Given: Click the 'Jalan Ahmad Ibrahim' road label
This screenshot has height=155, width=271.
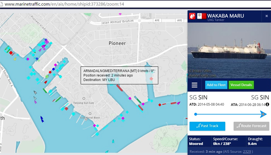Looking at the screenshot, I should click(118, 22).
